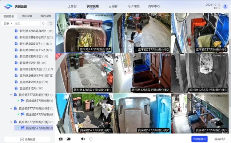Image resolution: width=231 pixels, height=143 pixels.
Task: Select highlighted camera under 真金路577弄垃圾分类3
Action: click(34, 128)
